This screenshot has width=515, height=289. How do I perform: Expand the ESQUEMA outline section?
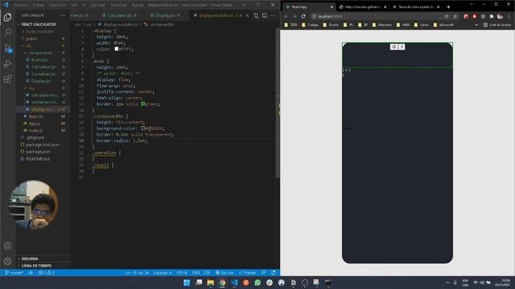point(30,258)
